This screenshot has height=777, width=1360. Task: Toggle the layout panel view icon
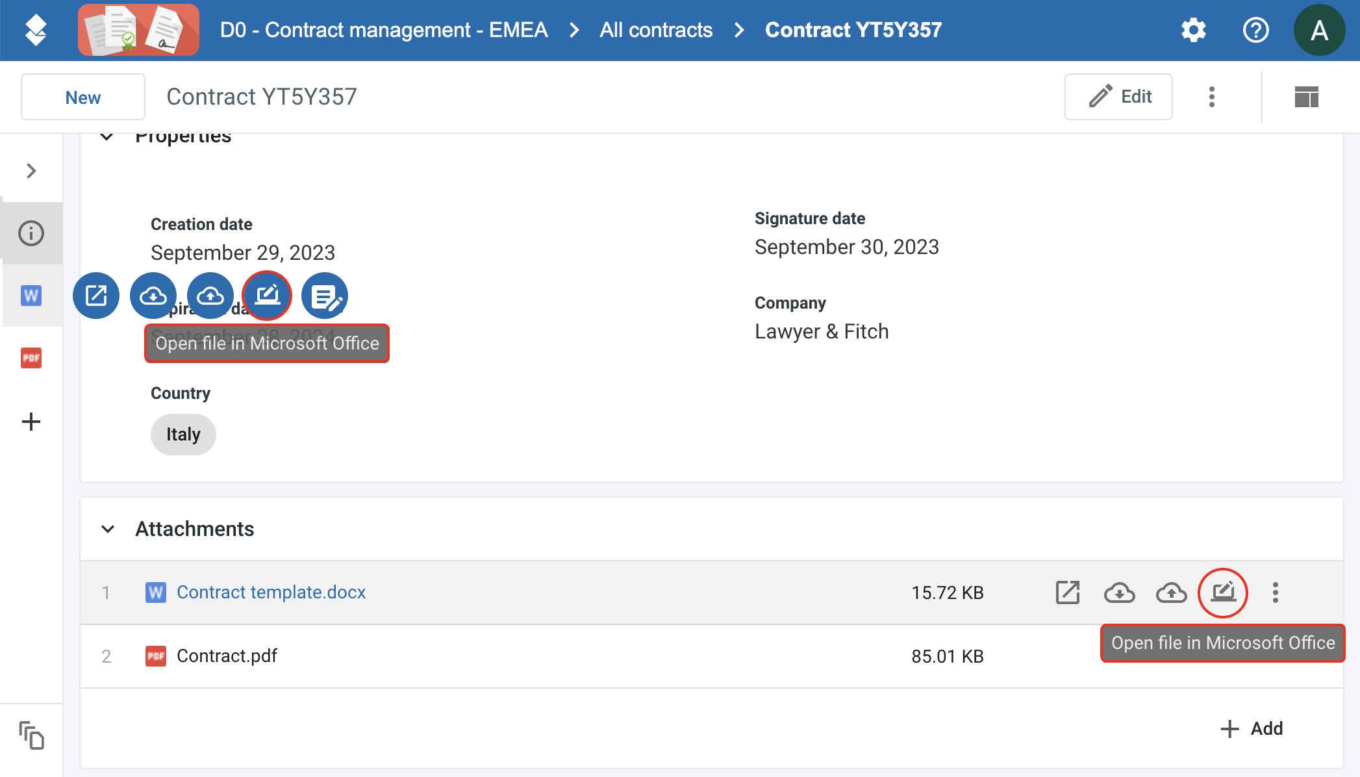pos(1307,97)
